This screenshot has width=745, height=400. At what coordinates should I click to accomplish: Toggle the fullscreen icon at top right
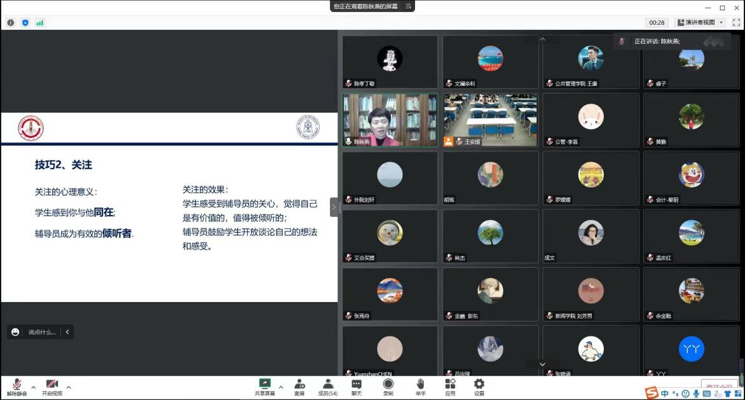736,22
